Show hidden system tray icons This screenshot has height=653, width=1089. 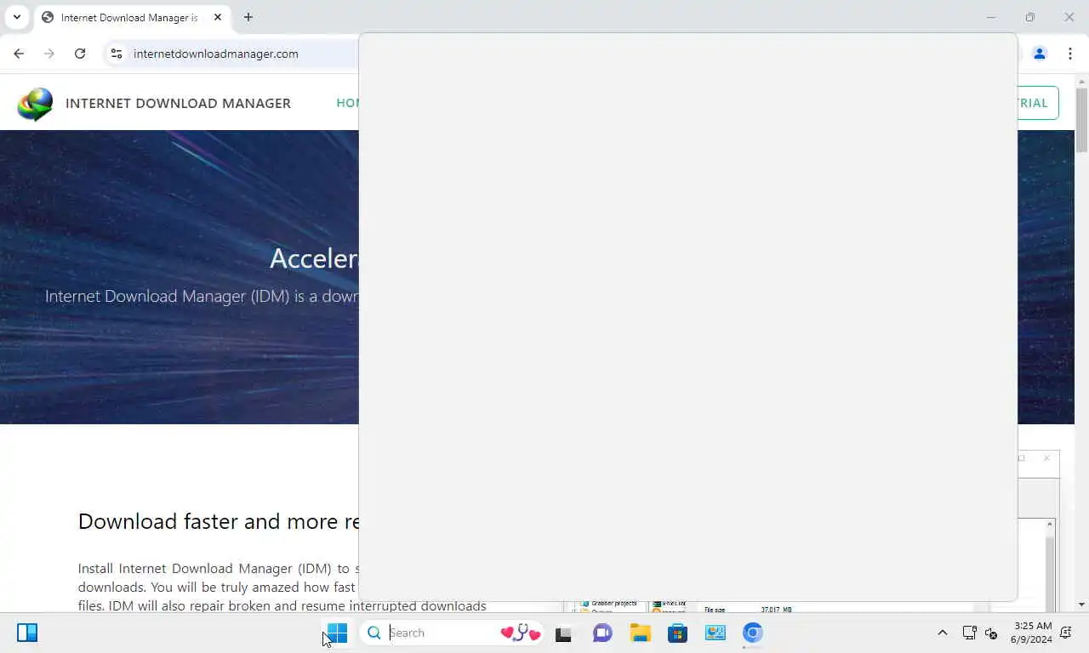click(942, 633)
